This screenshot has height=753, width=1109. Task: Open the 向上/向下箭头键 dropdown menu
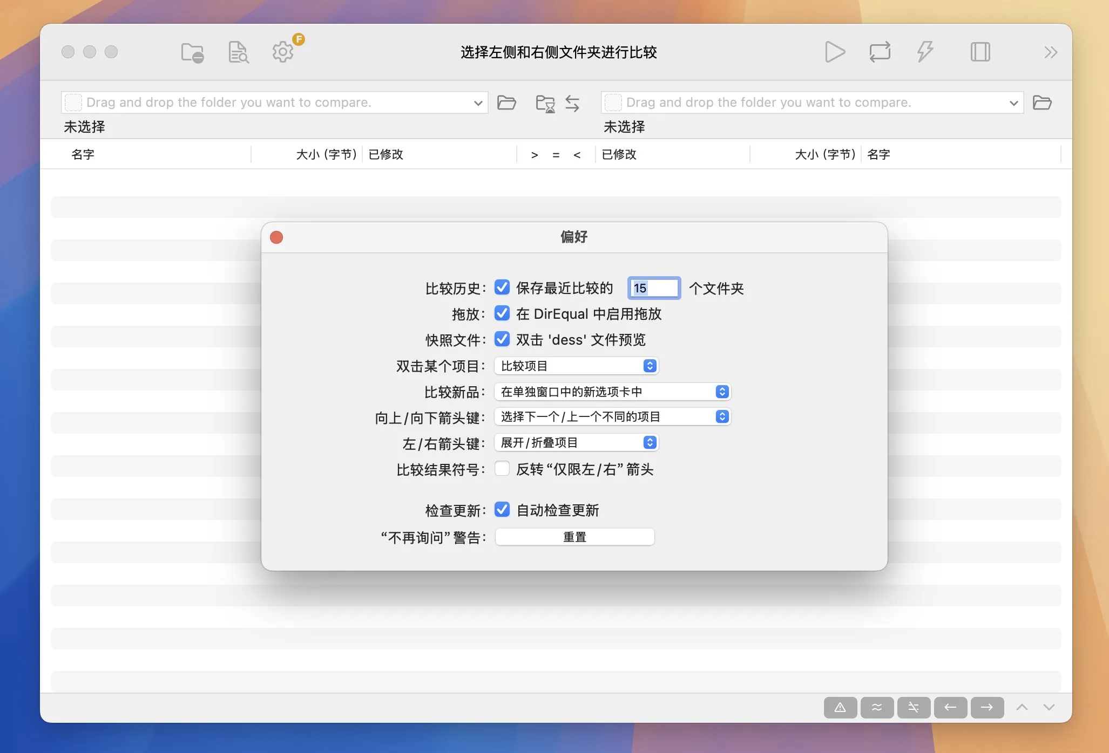point(612,416)
